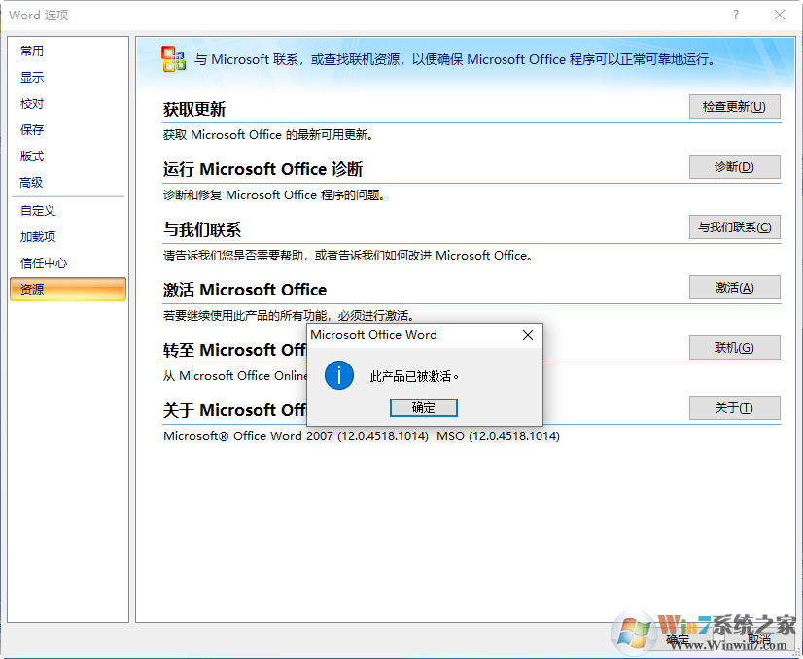Viewport: 803px width, 659px height.
Task: Open the 加载项 management page
Action: pyautogui.click(x=37, y=236)
